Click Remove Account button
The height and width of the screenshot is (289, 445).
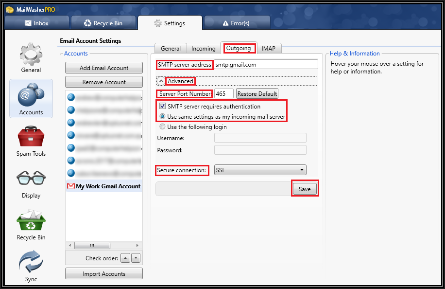(104, 82)
